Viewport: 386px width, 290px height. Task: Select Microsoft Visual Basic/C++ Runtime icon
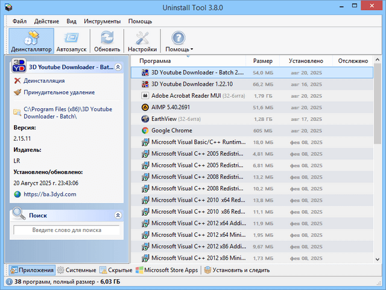tap(145, 143)
